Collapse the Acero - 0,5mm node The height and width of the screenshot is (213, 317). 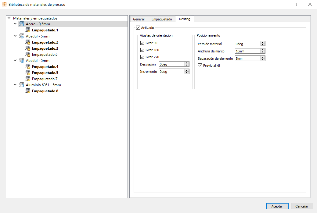point(15,24)
